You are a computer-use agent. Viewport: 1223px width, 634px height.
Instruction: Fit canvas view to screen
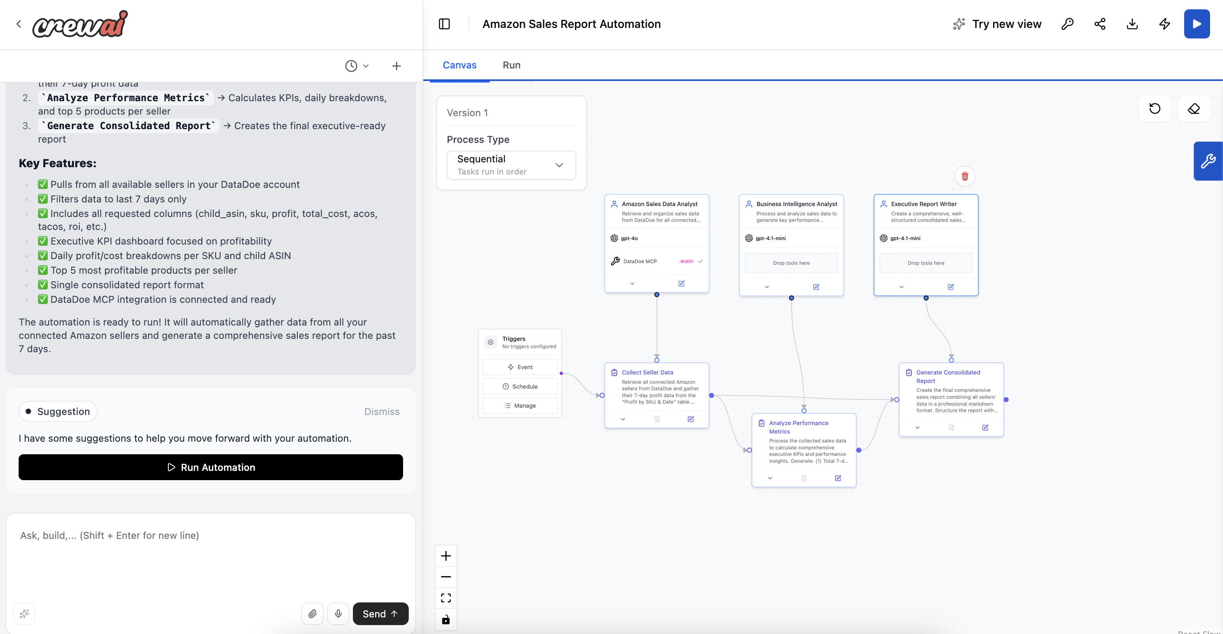(x=446, y=598)
